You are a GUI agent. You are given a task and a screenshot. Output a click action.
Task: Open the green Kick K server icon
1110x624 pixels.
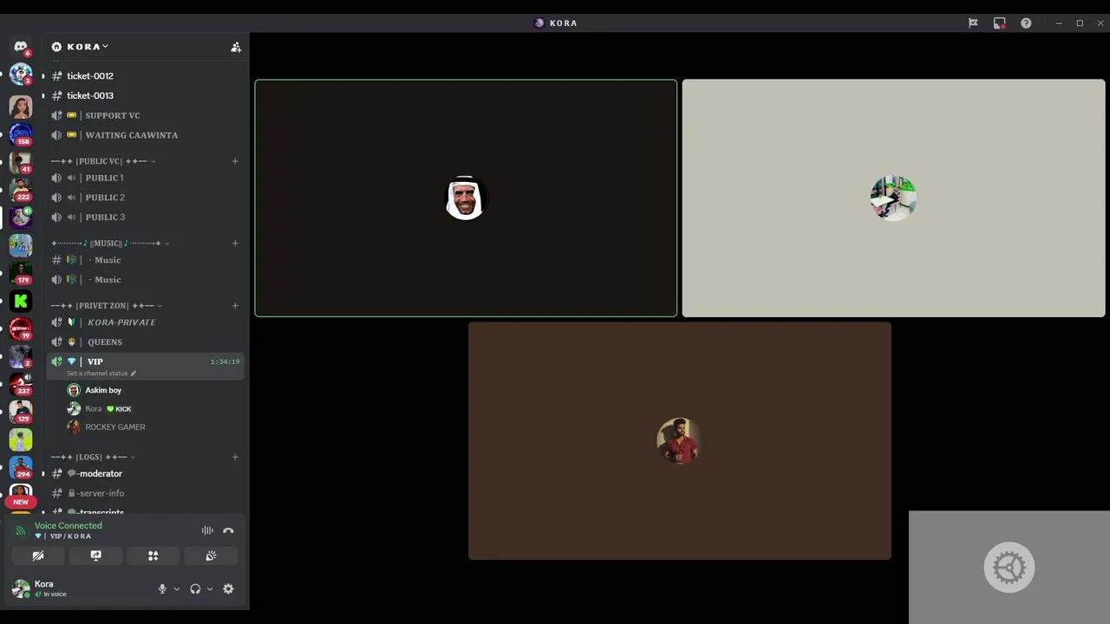click(21, 301)
